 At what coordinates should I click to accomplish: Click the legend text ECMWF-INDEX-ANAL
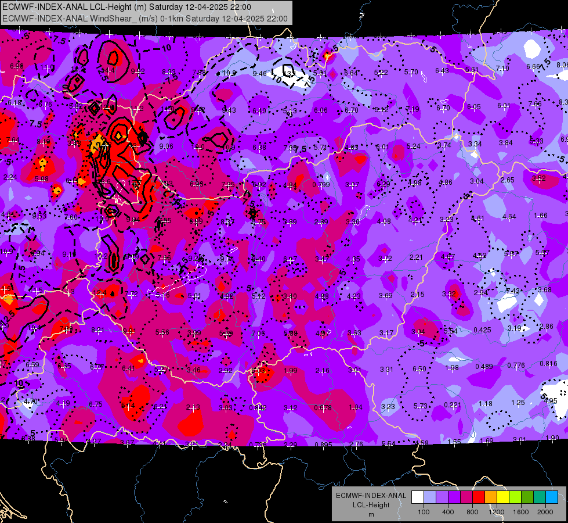[371, 496]
